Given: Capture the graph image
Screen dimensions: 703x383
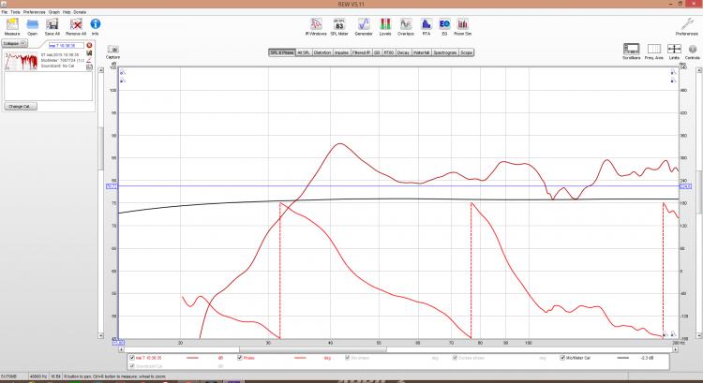Looking at the screenshot, I should click(x=112, y=50).
